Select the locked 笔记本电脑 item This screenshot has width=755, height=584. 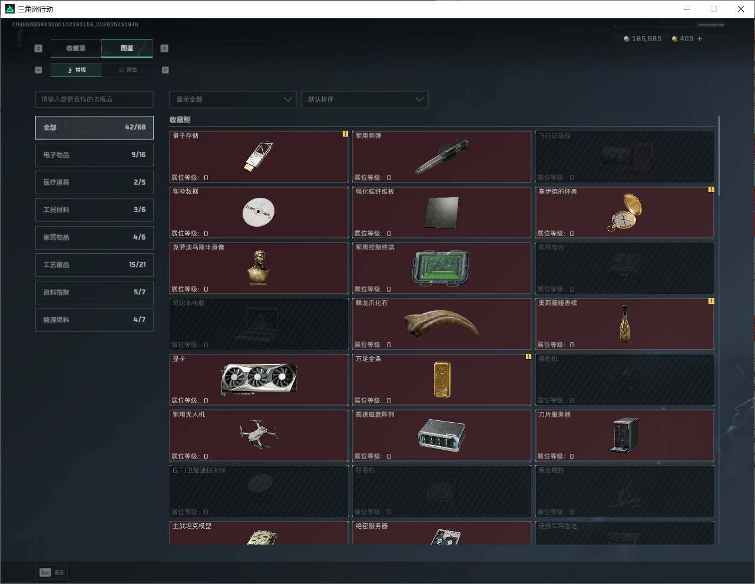tap(259, 324)
